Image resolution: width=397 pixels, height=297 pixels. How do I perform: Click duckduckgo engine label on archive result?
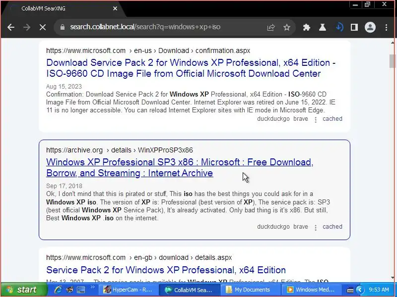(x=273, y=227)
